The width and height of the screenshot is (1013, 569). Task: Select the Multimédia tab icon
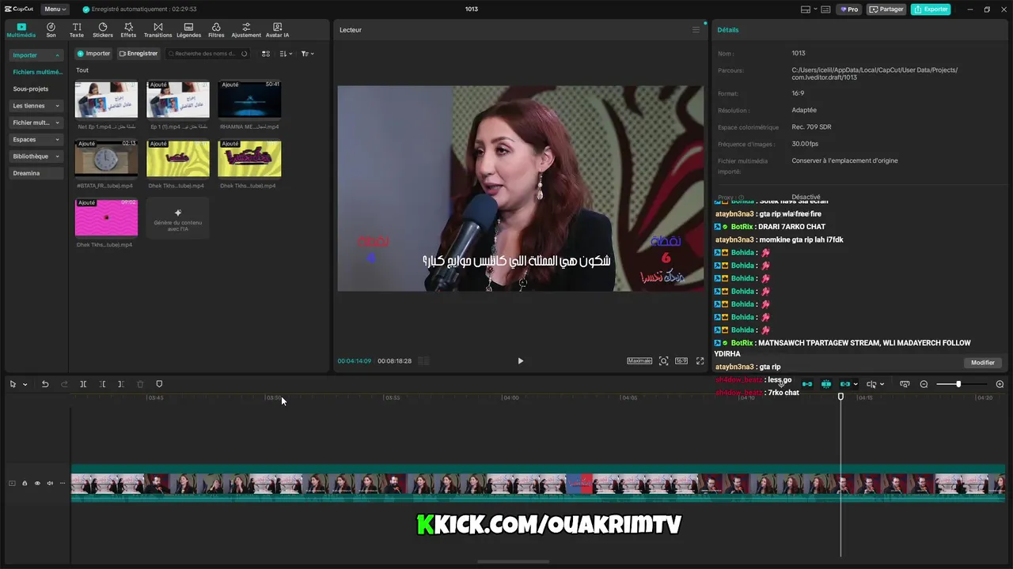coord(21,30)
